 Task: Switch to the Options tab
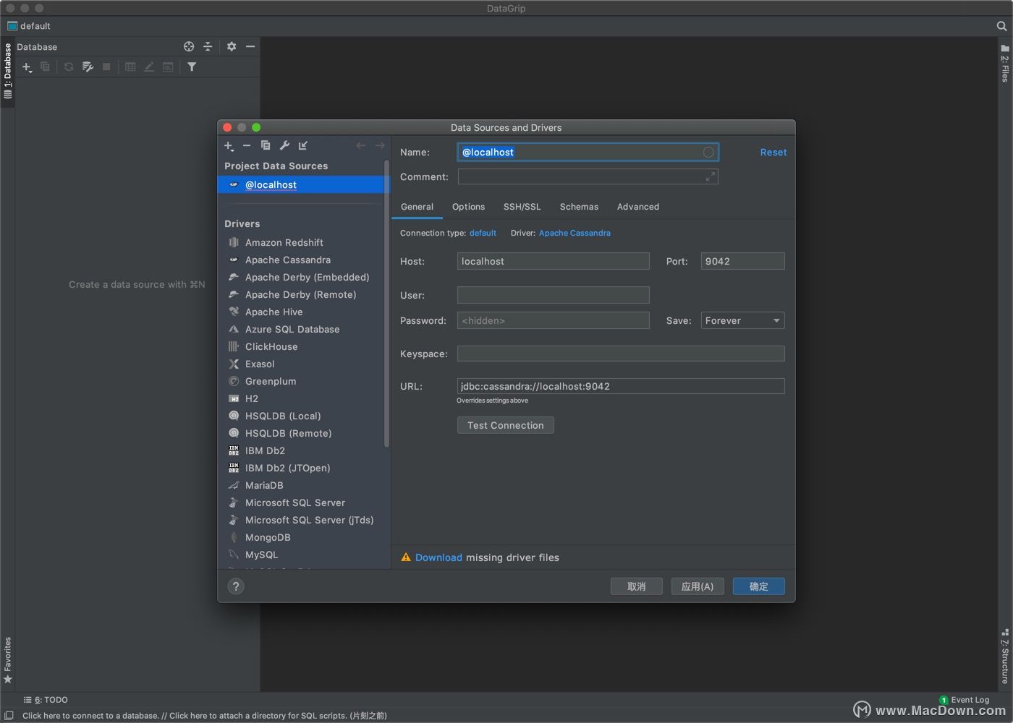468,207
